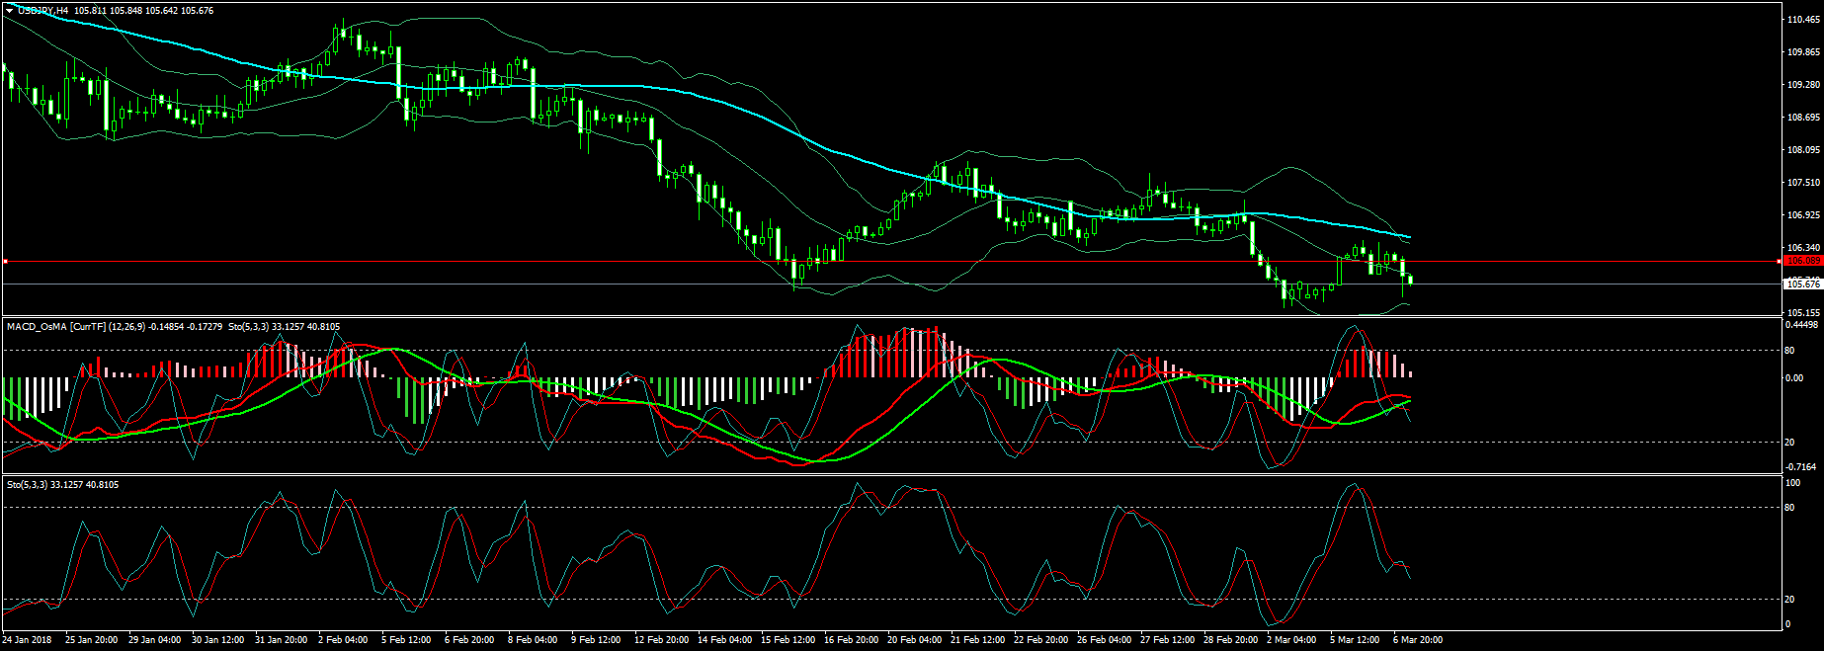Click the 108.095 price scale value
This screenshot has width=1824, height=651.
coord(1802,150)
